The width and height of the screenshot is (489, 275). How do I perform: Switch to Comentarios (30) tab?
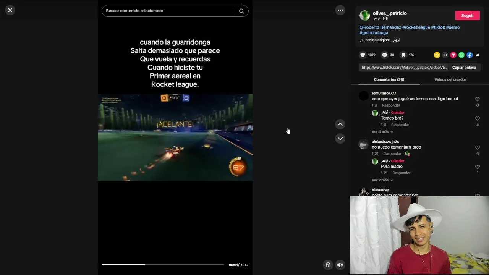pos(389,79)
